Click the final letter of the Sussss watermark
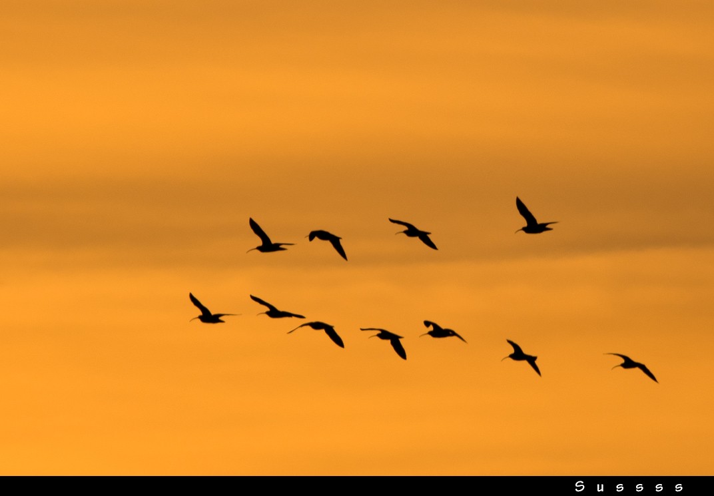Image resolution: width=714 pixels, height=496 pixels. pos(678,487)
